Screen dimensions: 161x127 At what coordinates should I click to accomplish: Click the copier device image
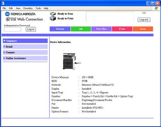[x=72, y=61]
